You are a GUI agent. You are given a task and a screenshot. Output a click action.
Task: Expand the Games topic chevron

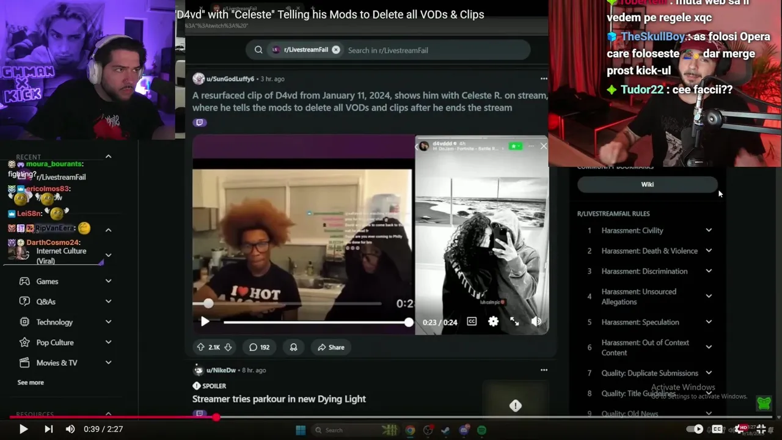[108, 281]
